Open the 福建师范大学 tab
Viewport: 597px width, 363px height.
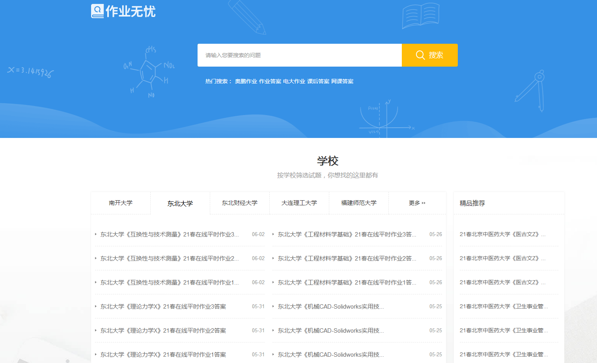pyautogui.click(x=359, y=203)
